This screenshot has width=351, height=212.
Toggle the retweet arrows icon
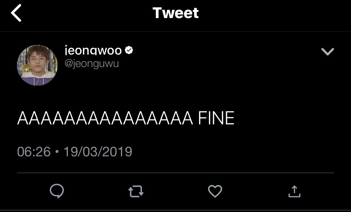(136, 191)
